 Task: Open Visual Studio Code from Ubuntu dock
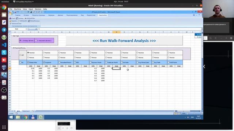pos(4,45)
